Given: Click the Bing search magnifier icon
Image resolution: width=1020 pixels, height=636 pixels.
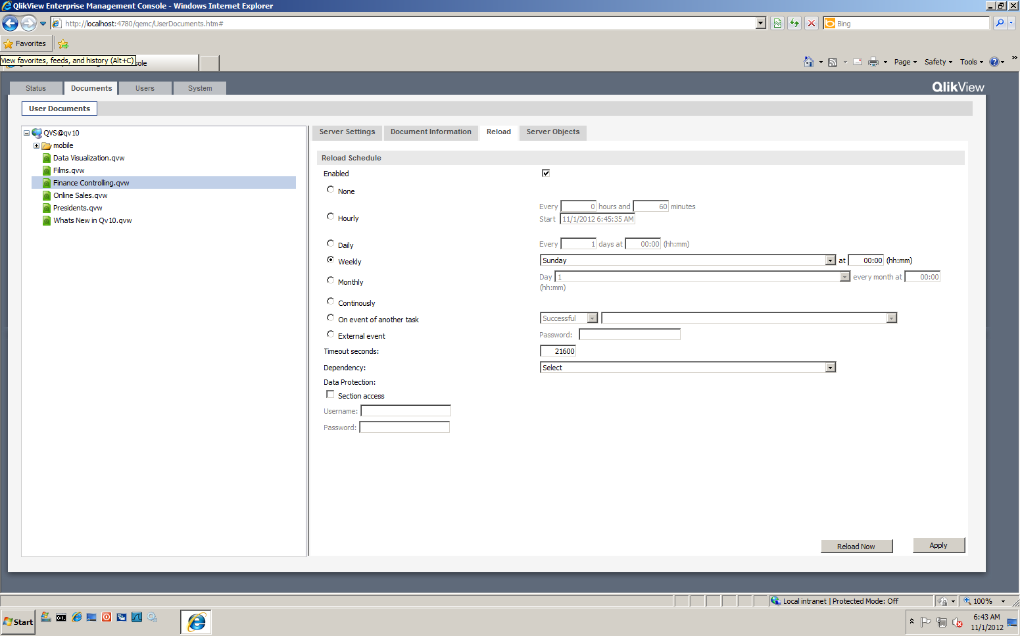Looking at the screenshot, I should pos(1000,23).
